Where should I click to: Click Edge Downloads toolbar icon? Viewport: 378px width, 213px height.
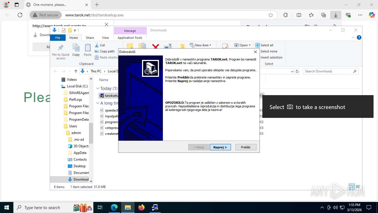tap(335, 15)
